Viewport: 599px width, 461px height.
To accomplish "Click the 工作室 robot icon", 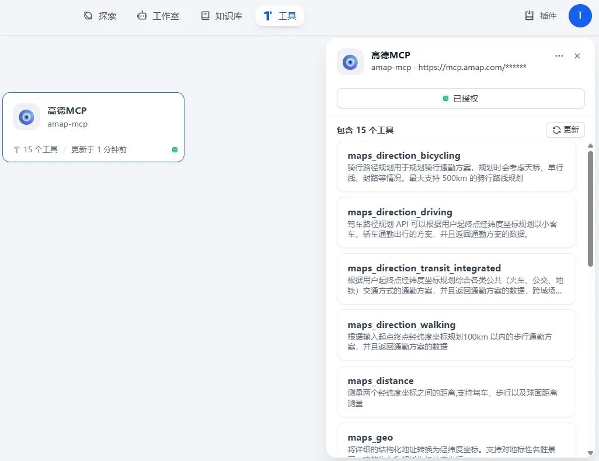I will [x=142, y=16].
